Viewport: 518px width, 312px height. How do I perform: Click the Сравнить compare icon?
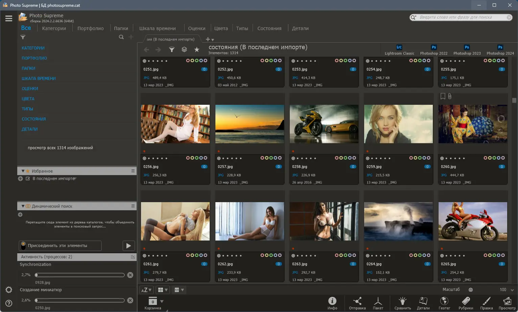pyautogui.click(x=403, y=303)
